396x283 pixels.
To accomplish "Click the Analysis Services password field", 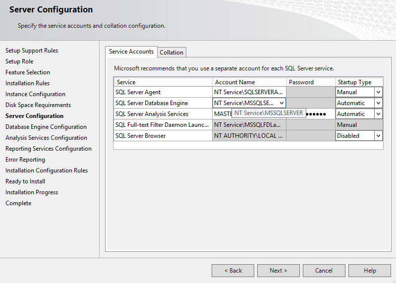I will pyautogui.click(x=317, y=114).
